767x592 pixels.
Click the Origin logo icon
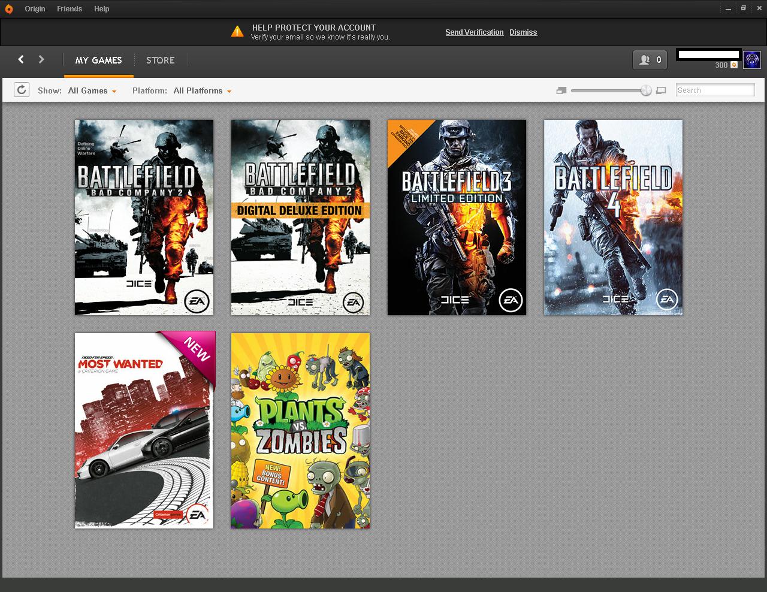(8, 8)
